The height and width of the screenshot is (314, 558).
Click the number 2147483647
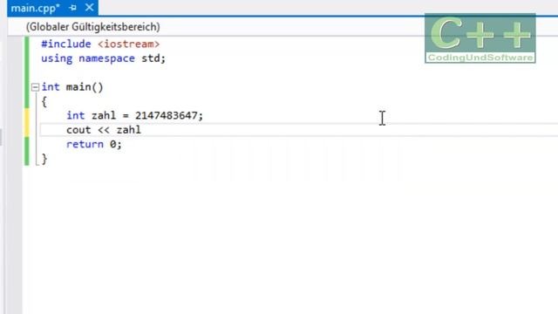click(166, 115)
